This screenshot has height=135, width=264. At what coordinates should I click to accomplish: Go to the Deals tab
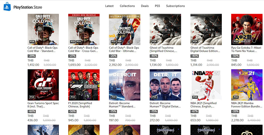click(145, 6)
